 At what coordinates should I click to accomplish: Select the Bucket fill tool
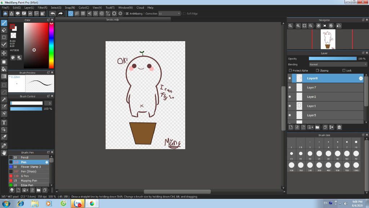[x=4, y=69]
